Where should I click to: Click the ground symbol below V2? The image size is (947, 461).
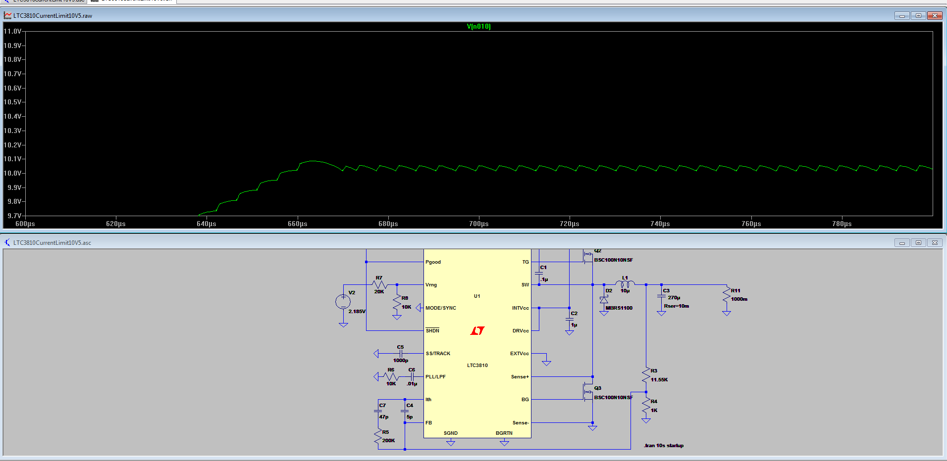pyautogui.click(x=343, y=325)
